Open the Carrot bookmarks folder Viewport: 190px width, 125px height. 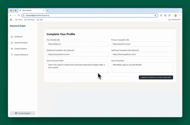[19, 20]
